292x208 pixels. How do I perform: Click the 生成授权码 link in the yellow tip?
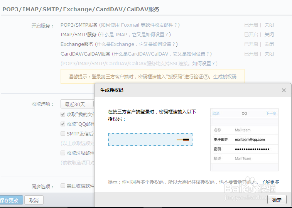(225, 77)
